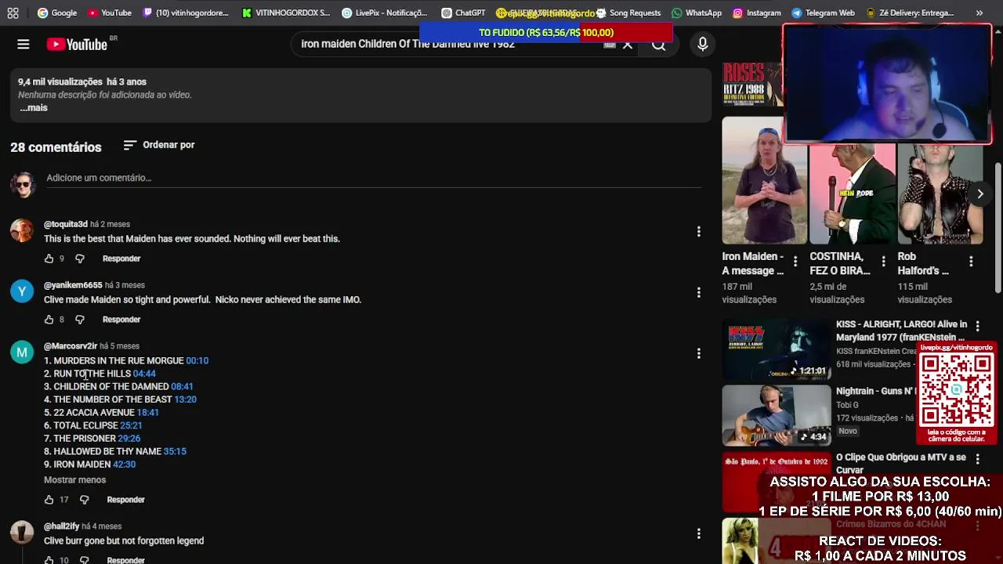The height and width of the screenshot is (564, 1003).
Task: Reply to the @yanikem6655 comment
Action: [x=121, y=320]
